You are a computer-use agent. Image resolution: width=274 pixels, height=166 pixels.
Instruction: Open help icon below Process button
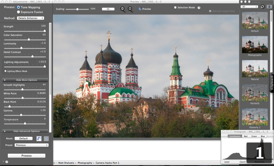click(x=7, y=161)
